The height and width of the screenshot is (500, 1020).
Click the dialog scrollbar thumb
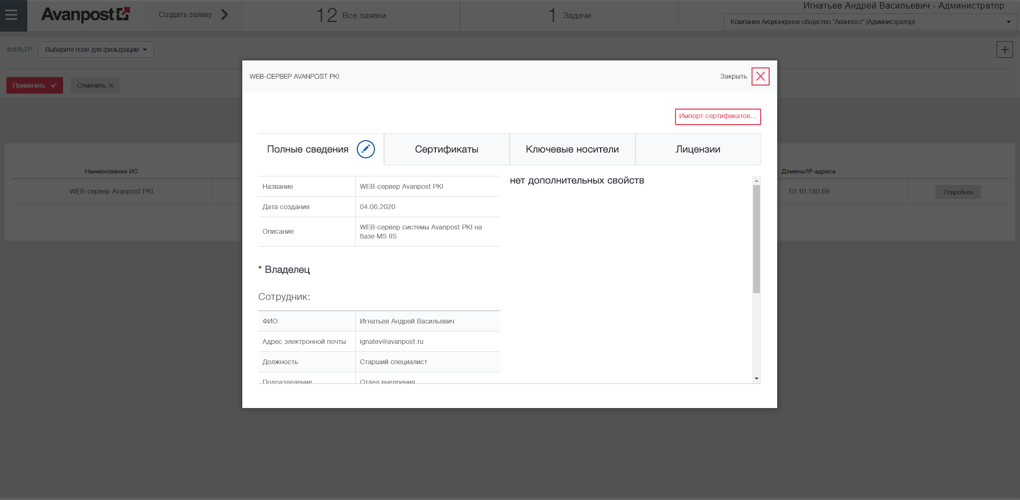[x=756, y=239]
